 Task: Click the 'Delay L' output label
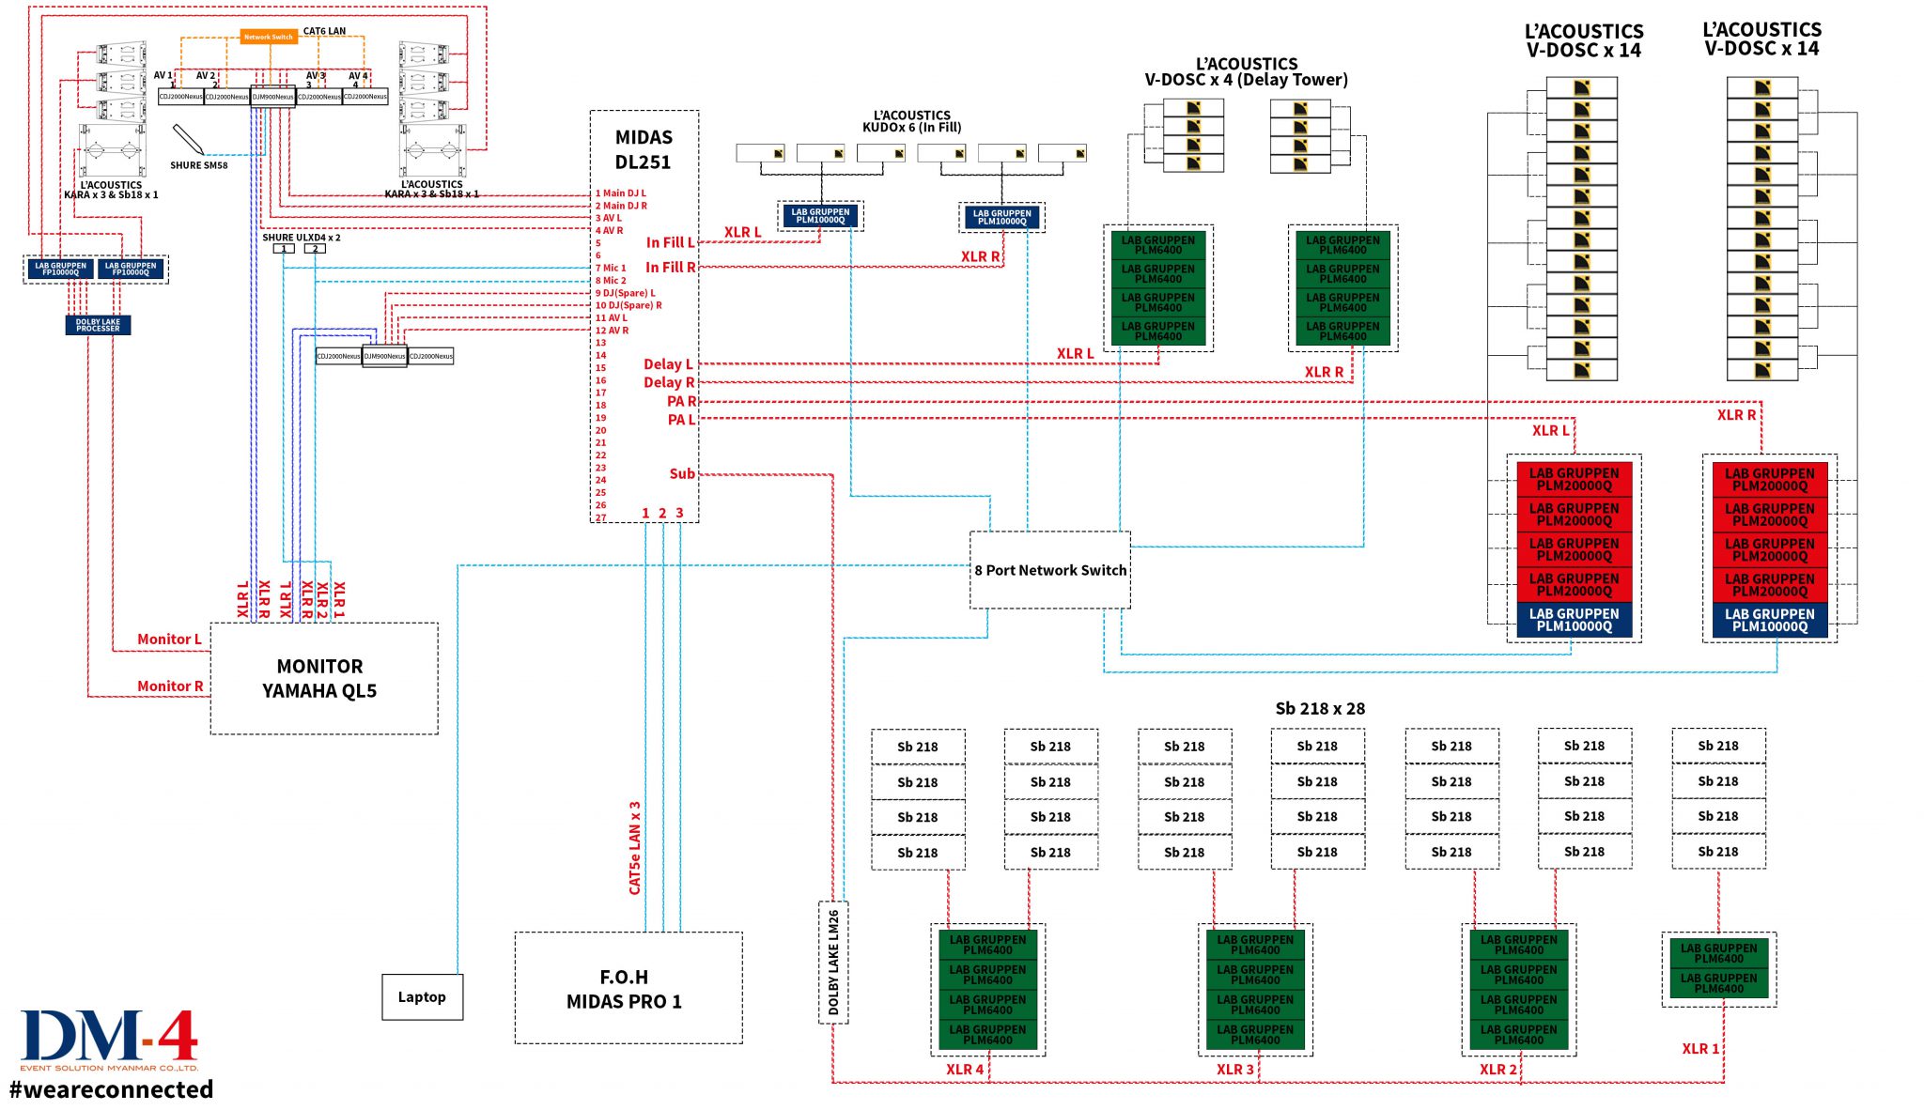tap(668, 364)
